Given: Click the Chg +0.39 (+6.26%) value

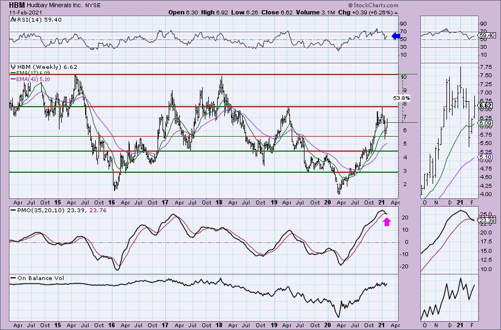Looking at the screenshot, I should [x=365, y=12].
